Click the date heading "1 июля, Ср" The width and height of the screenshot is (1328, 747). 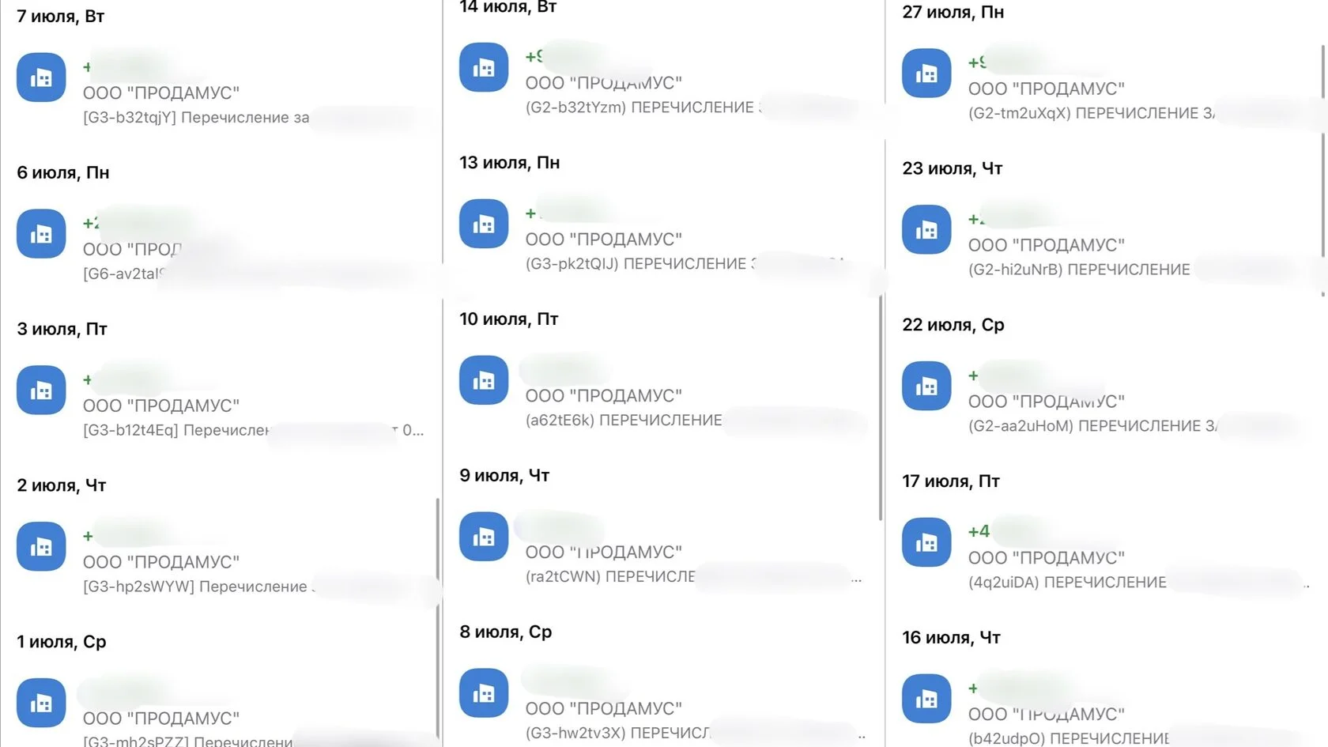coord(62,642)
